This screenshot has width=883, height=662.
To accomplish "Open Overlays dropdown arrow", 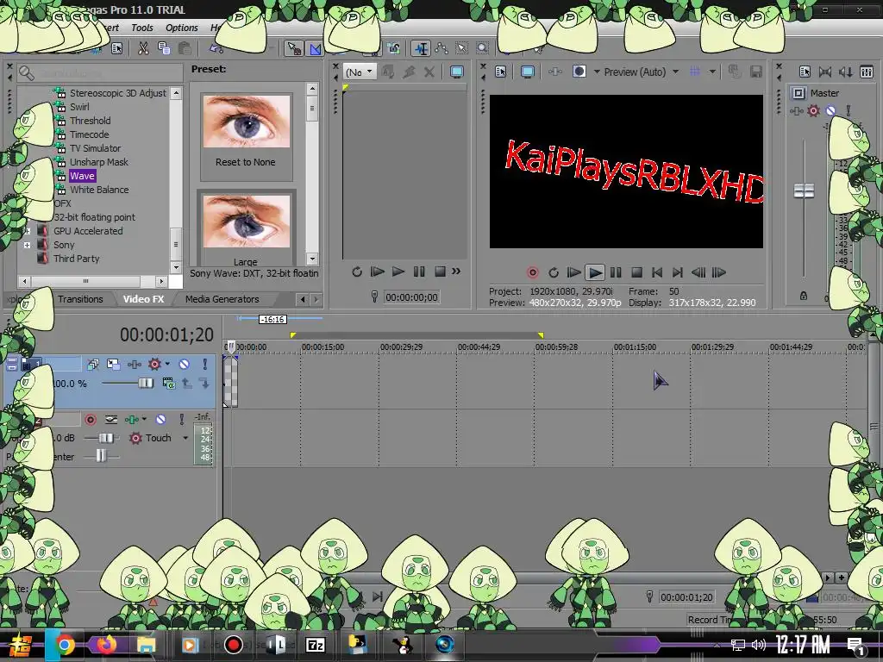I will (x=712, y=72).
